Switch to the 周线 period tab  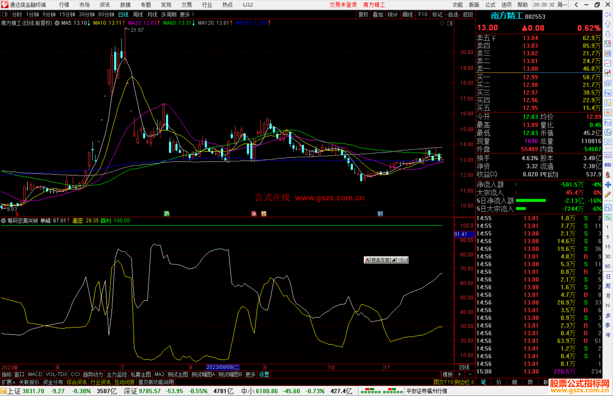[x=138, y=14]
